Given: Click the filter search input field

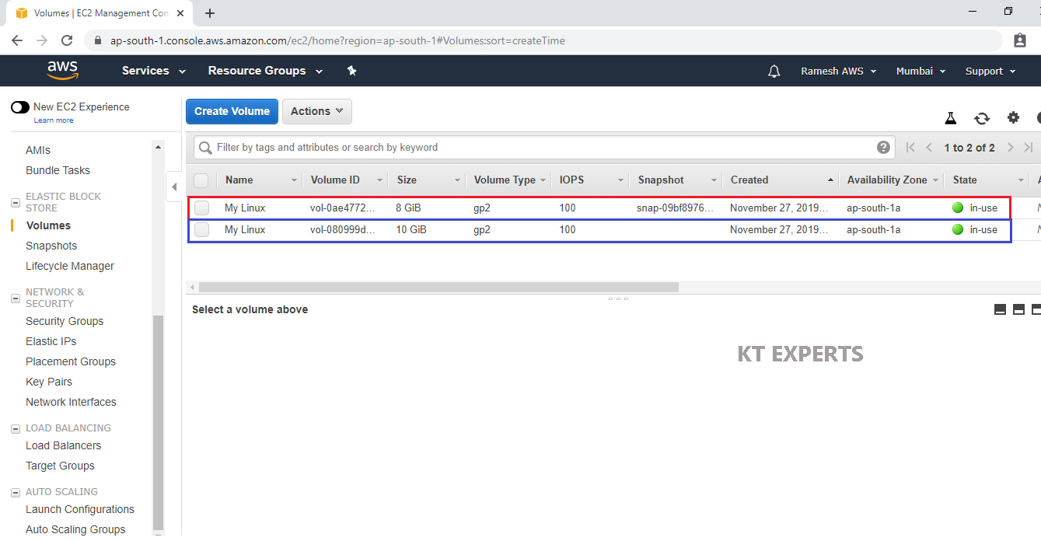Looking at the screenshot, I should click(536, 148).
